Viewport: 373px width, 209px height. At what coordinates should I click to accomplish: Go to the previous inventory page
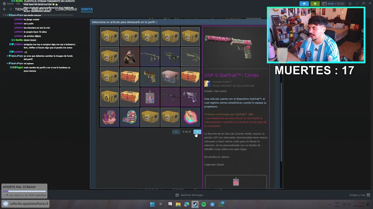pyautogui.click(x=176, y=131)
